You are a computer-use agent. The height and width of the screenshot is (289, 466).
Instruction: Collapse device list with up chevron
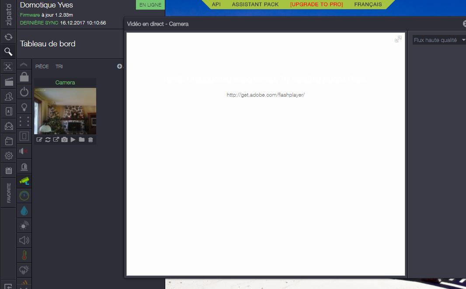[24, 65]
